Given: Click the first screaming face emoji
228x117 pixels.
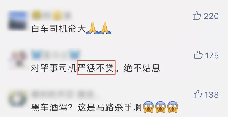Looking at the screenshot, I should coord(148,107).
